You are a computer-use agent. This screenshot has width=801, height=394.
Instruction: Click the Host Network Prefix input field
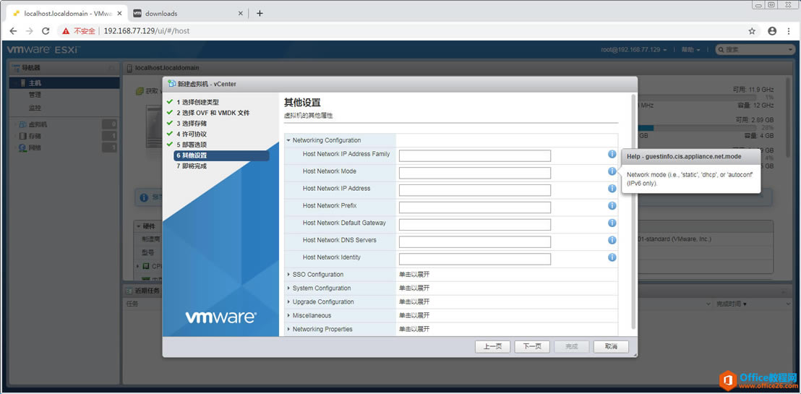(x=474, y=207)
